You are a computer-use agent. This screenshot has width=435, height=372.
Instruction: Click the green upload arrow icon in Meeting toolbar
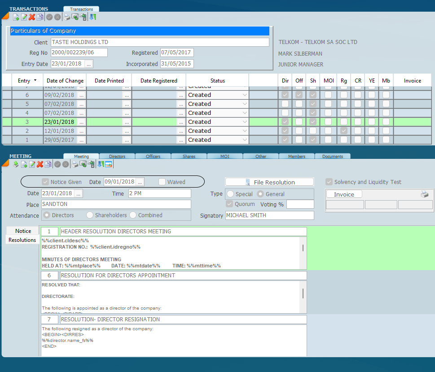(x=16, y=164)
